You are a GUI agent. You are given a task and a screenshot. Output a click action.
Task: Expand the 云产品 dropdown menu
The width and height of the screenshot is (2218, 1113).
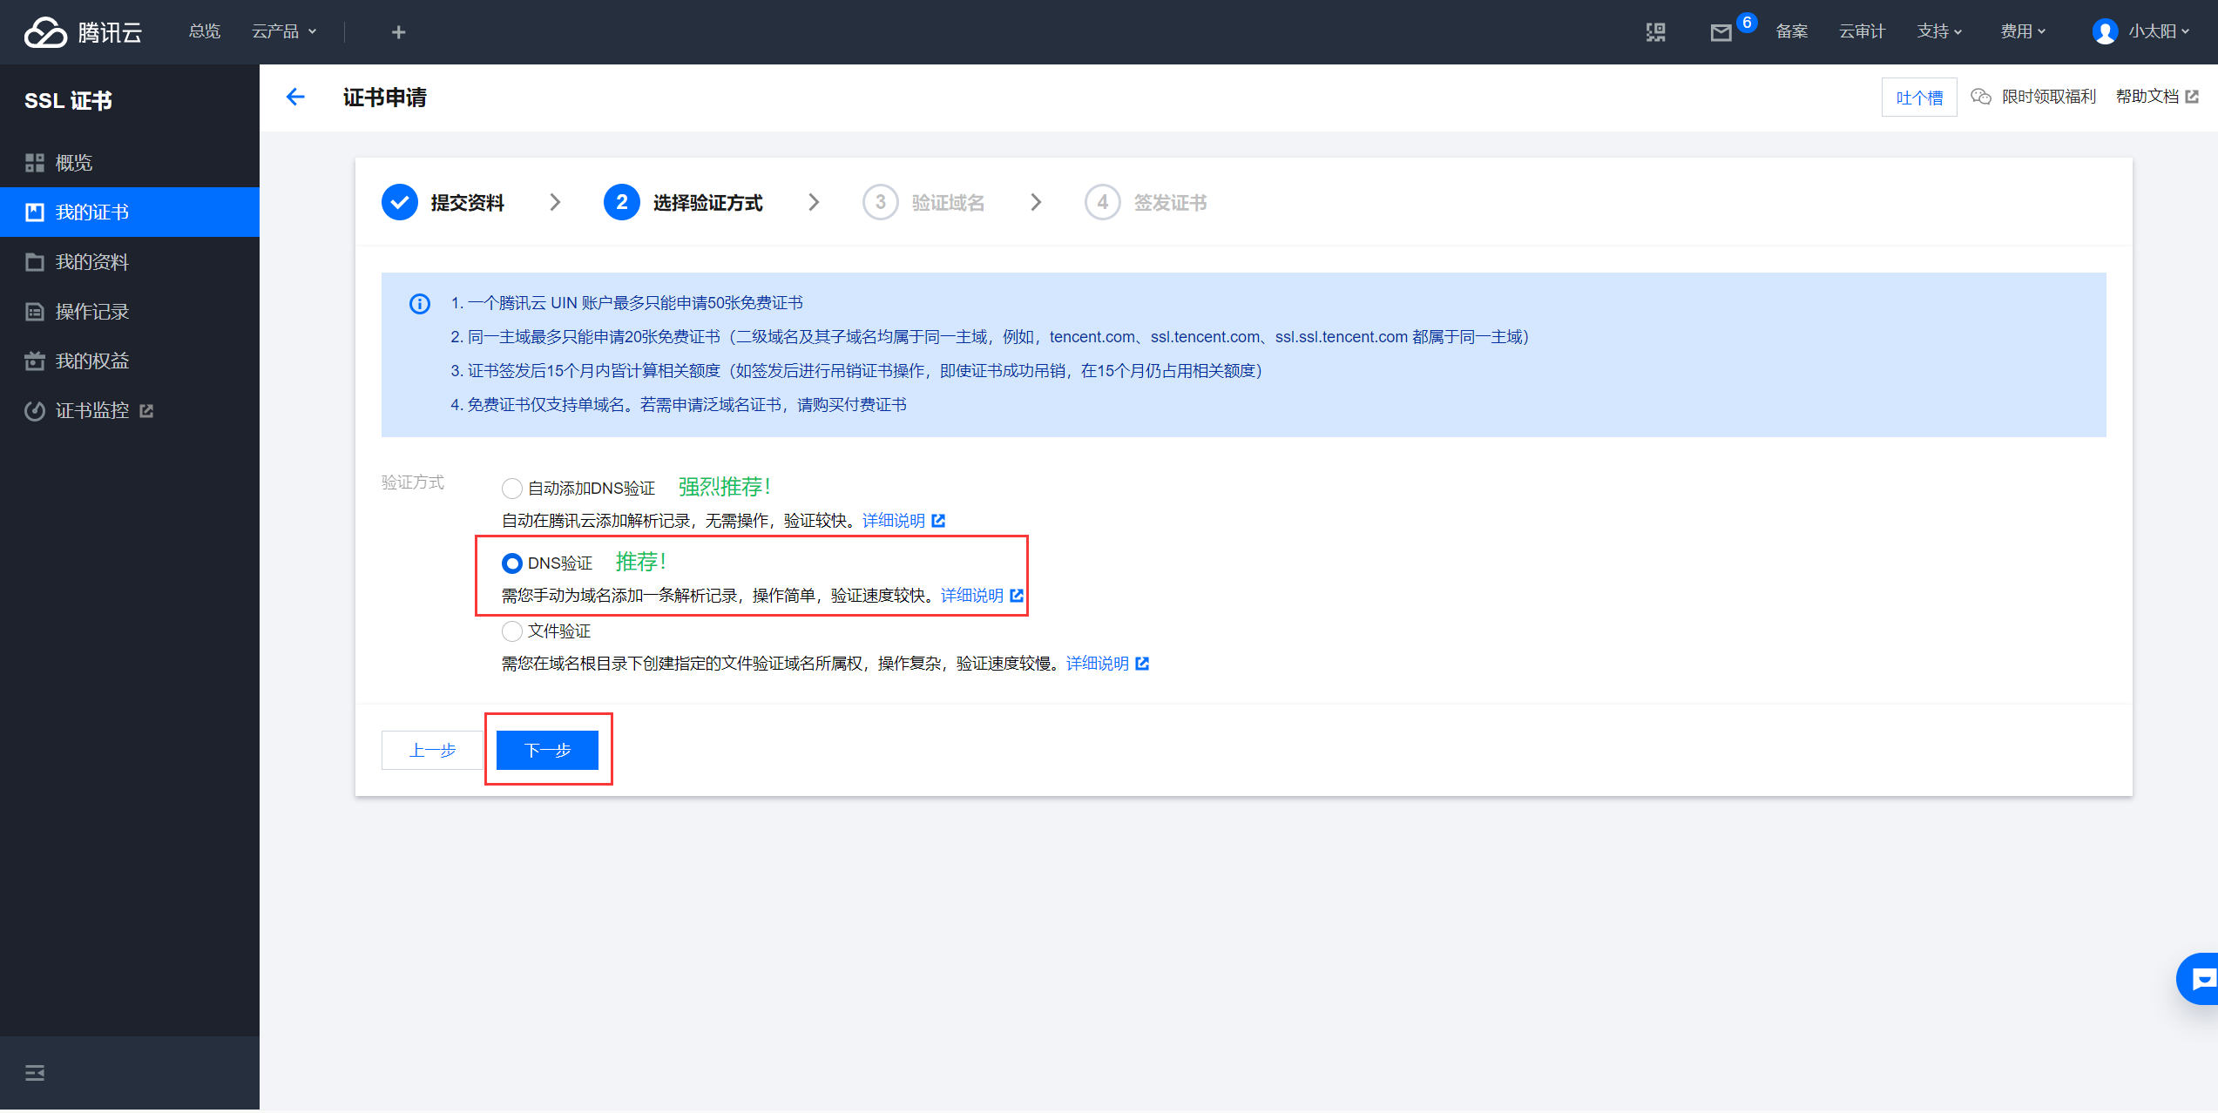point(284,32)
